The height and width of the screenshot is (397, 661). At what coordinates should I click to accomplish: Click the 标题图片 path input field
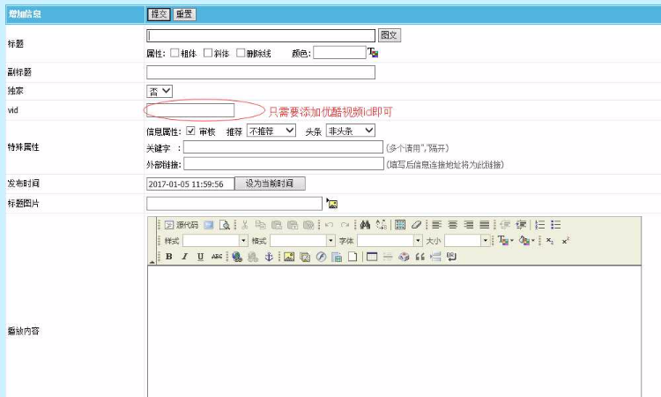(x=234, y=204)
